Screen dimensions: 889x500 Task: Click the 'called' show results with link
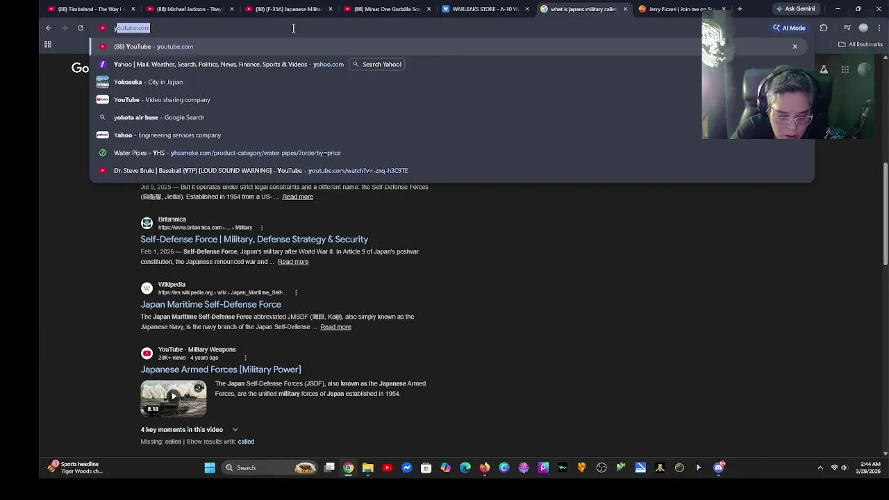[246, 442]
